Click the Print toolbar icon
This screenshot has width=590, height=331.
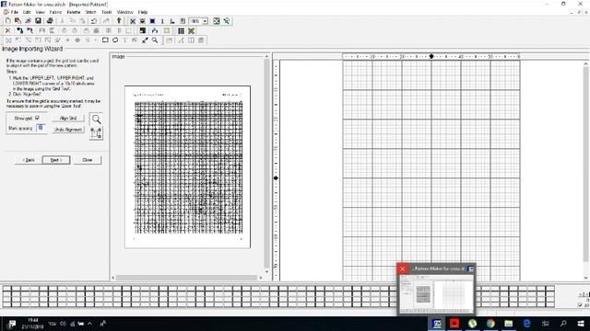[x=50, y=21]
